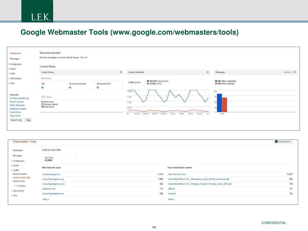This screenshot has width=308, height=231.
Task: Open the Sitemaps double-chevron icon
Action: click(x=295, y=72)
